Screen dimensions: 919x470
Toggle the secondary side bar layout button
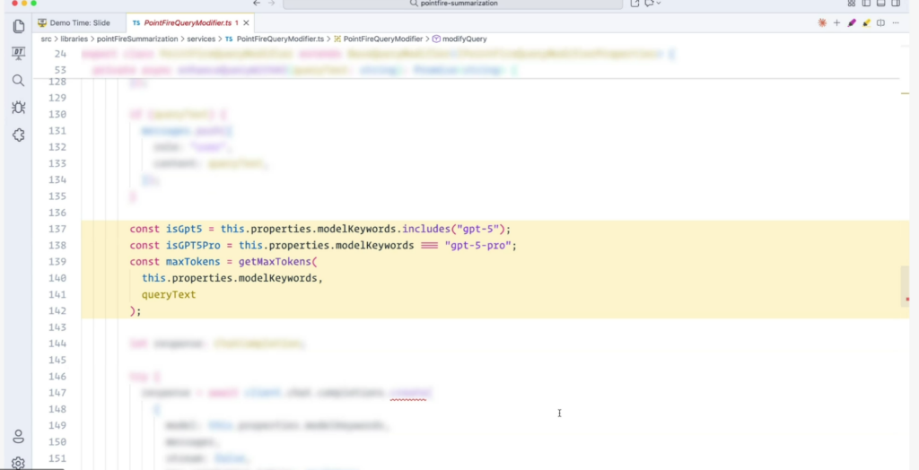point(895,4)
